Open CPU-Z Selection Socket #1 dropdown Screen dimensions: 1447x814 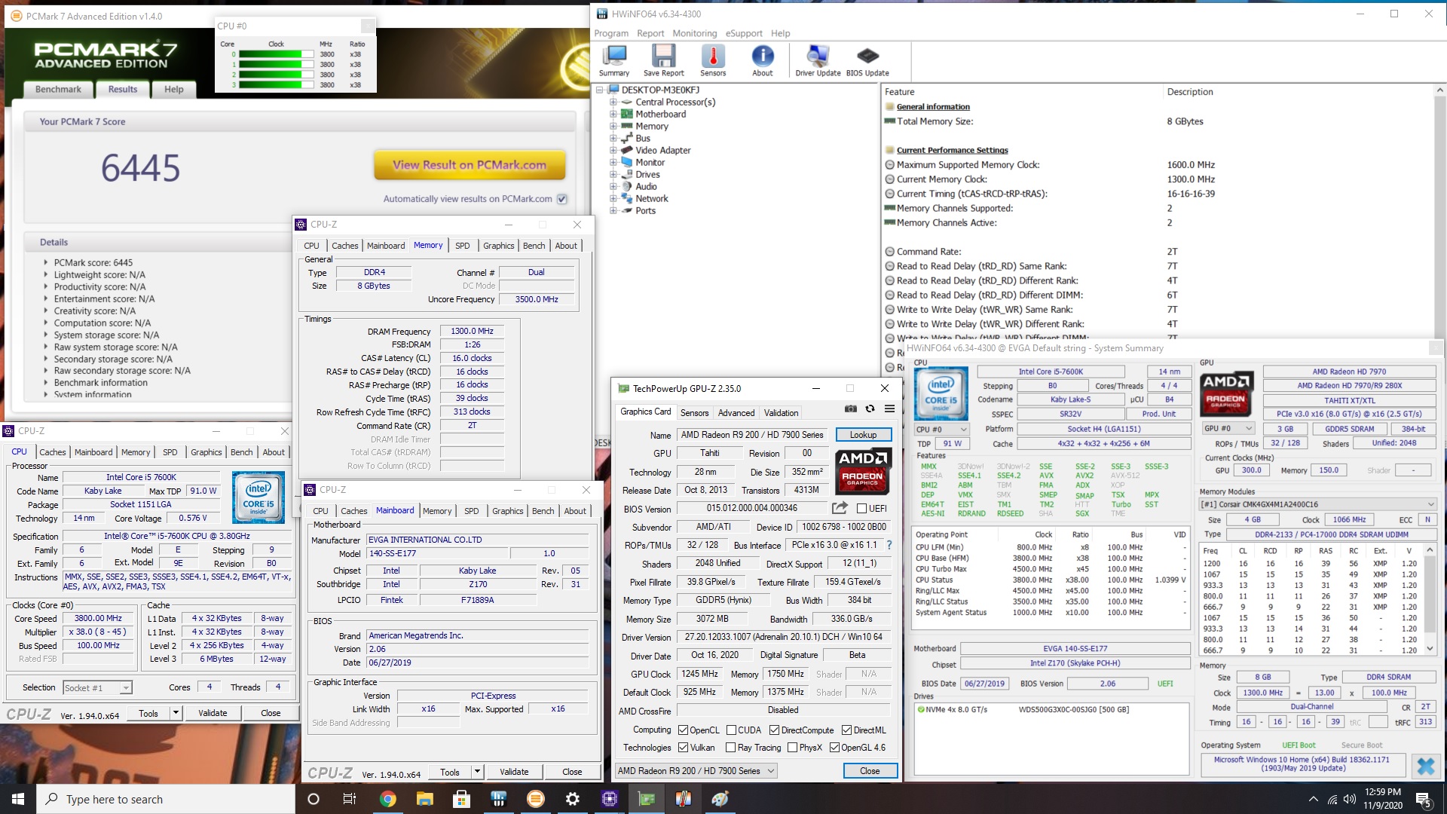coord(97,687)
